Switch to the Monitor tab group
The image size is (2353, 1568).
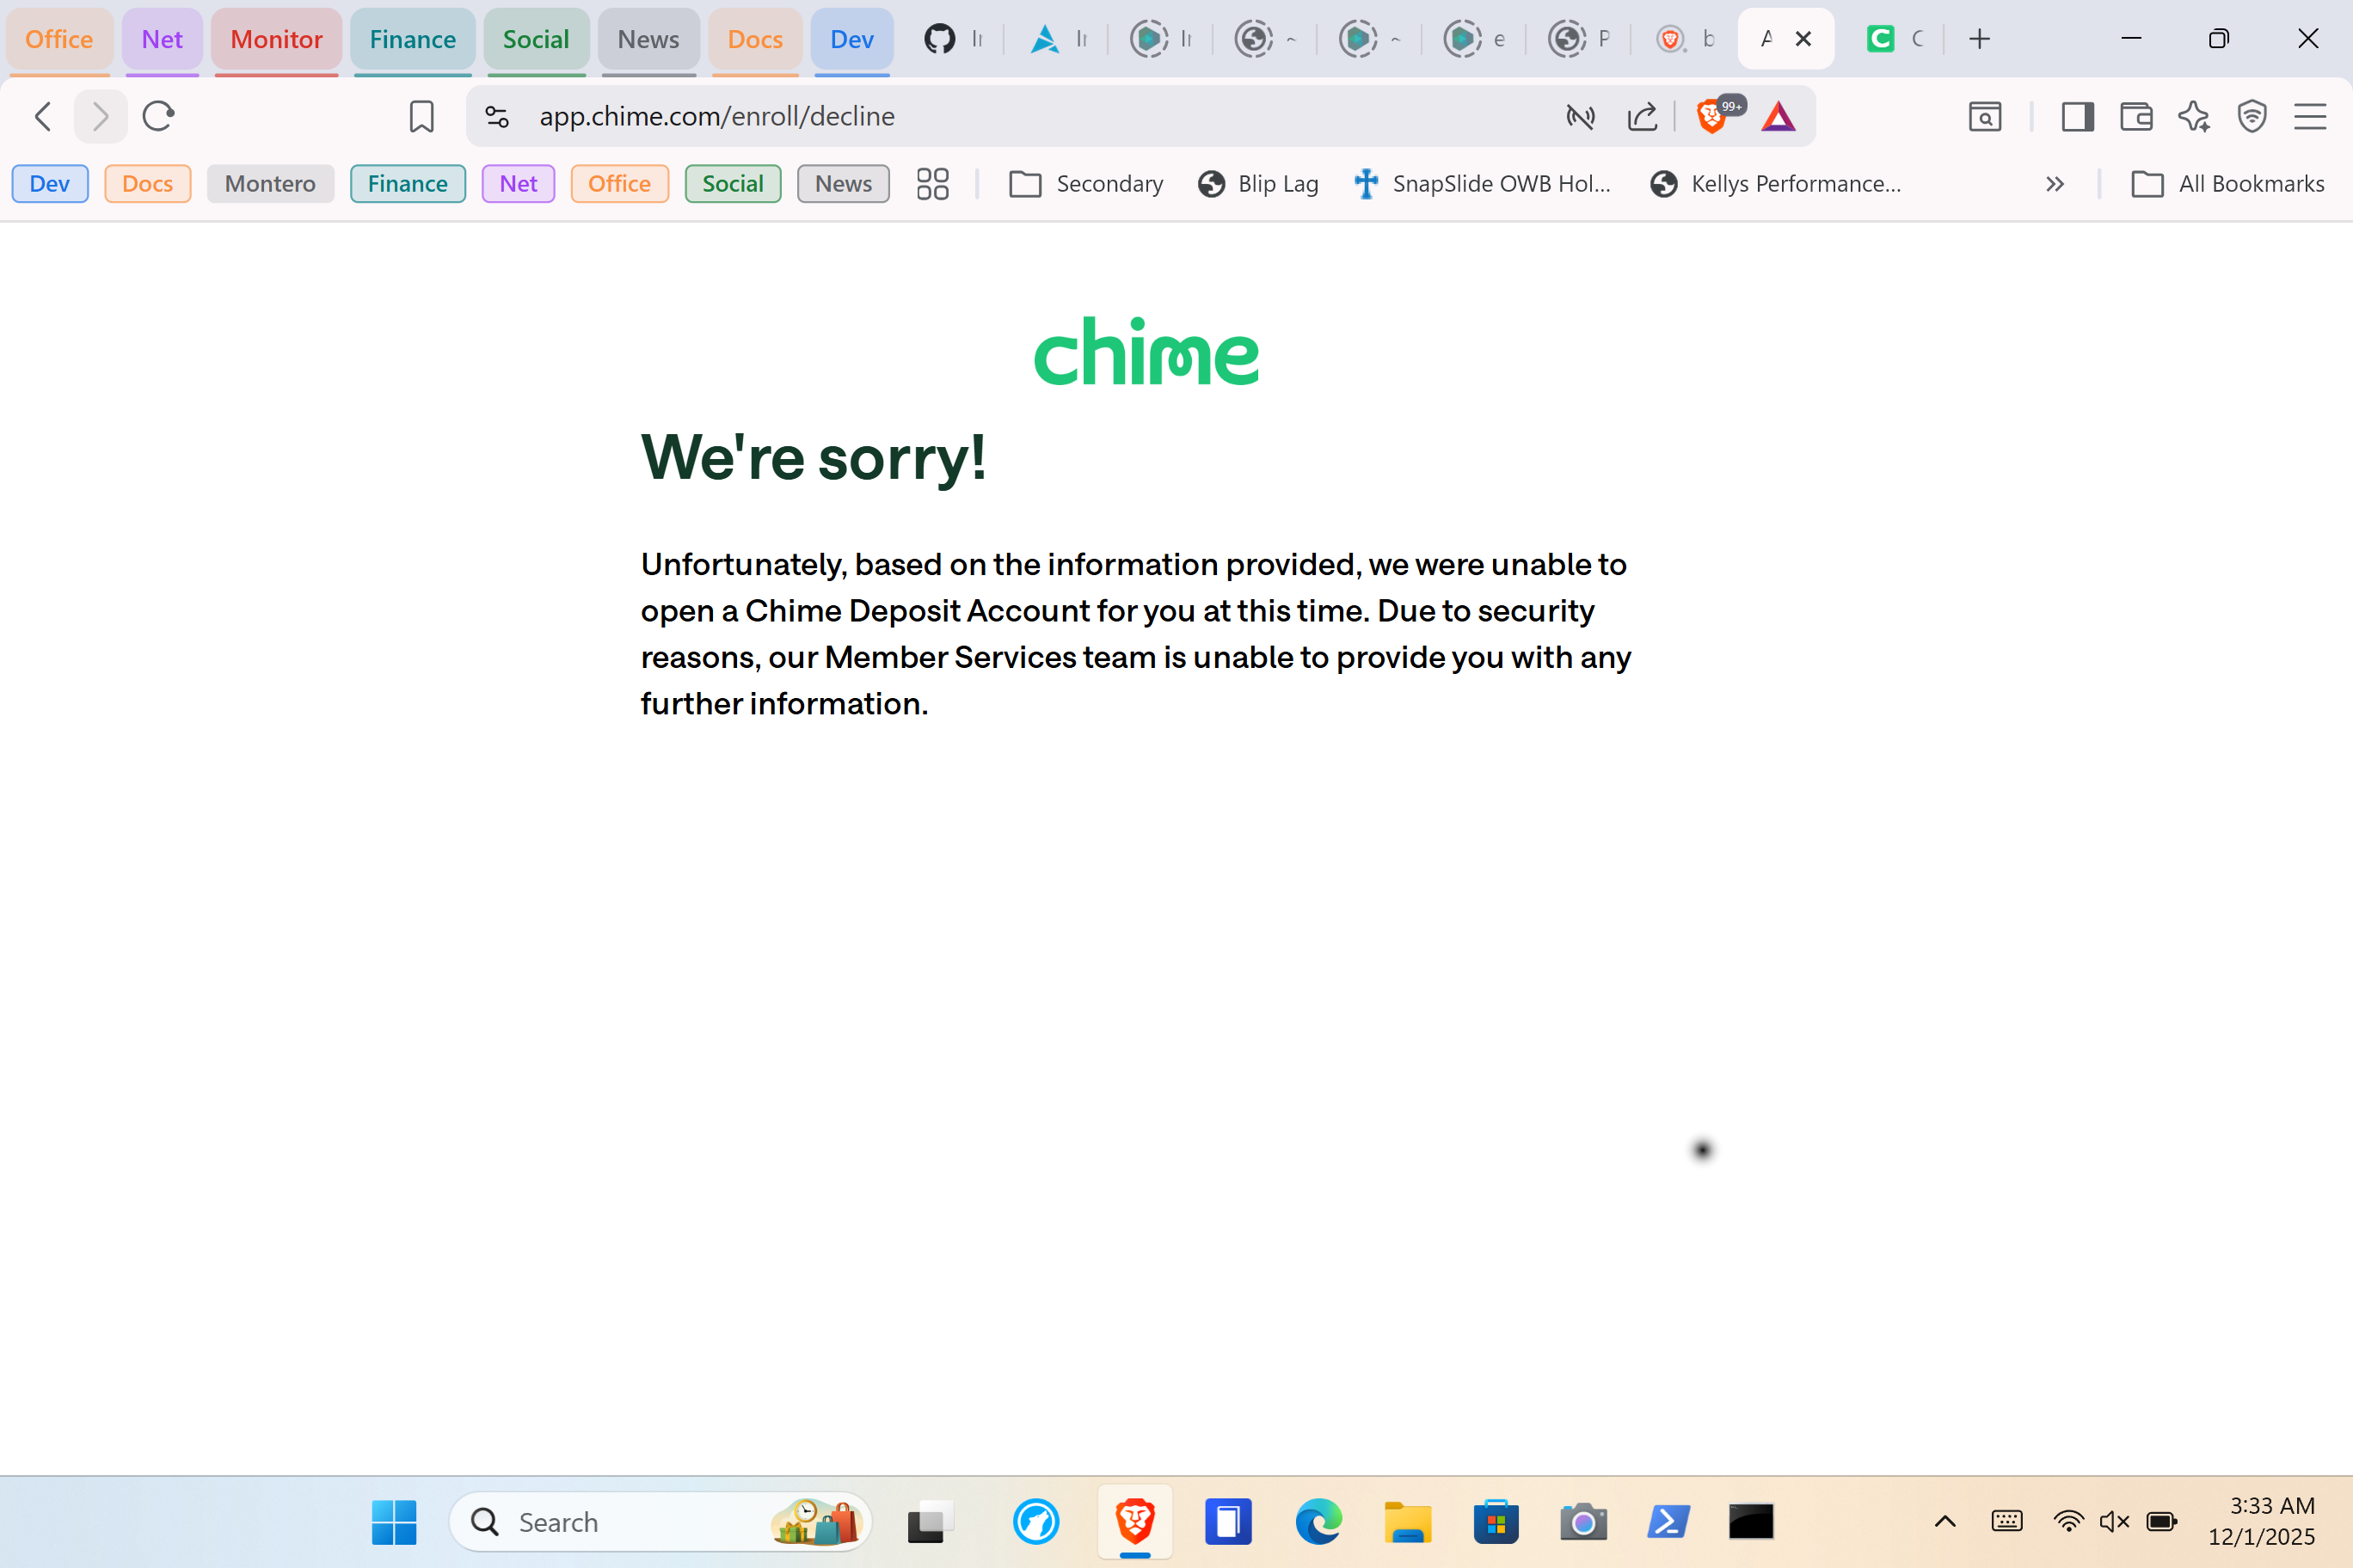point(276,40)
